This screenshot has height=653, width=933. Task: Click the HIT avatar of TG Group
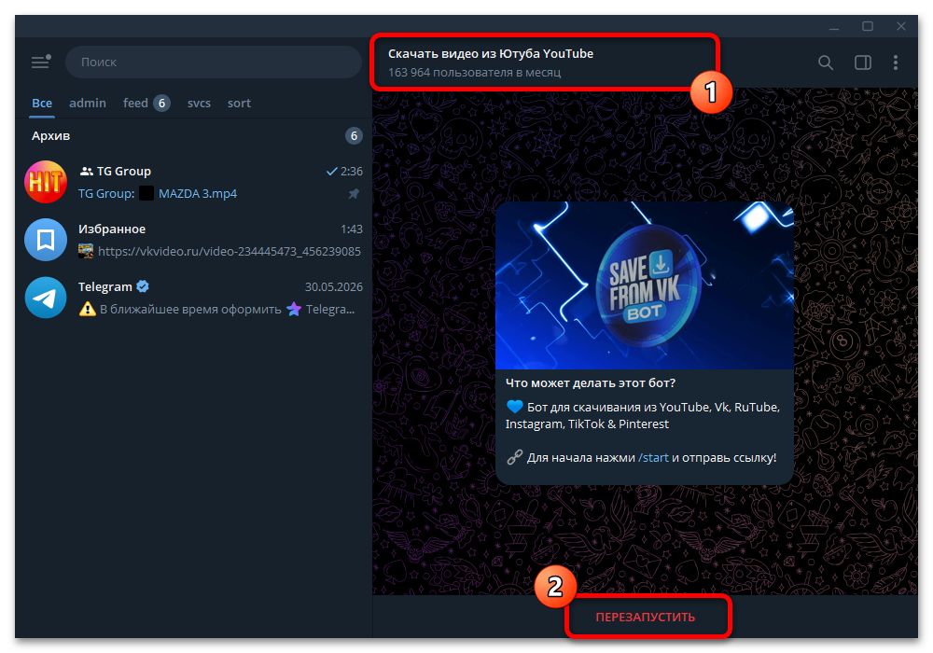coord(45,182)
